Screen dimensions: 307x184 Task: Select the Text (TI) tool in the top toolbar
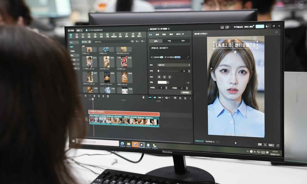(83, 36)
